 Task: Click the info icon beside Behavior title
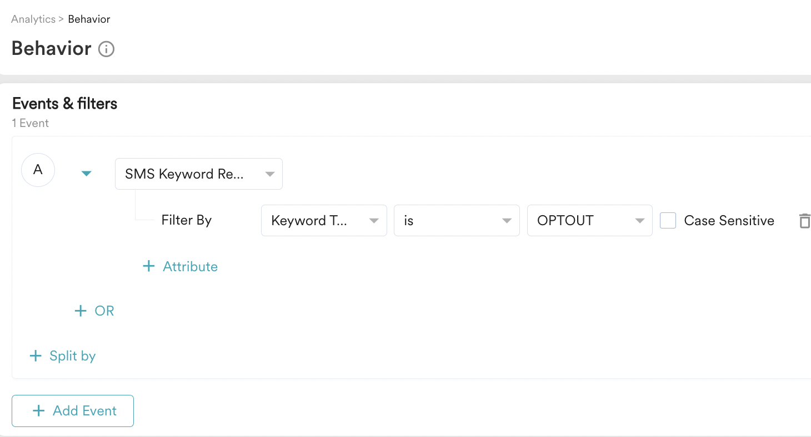[x=106, y=49]
